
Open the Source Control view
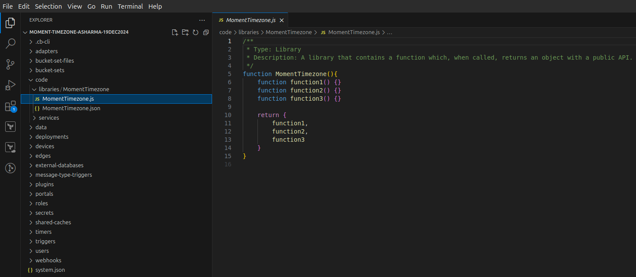[x=10, y=64]
